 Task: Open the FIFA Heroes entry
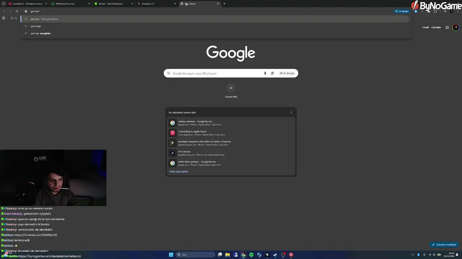[231, 153]
